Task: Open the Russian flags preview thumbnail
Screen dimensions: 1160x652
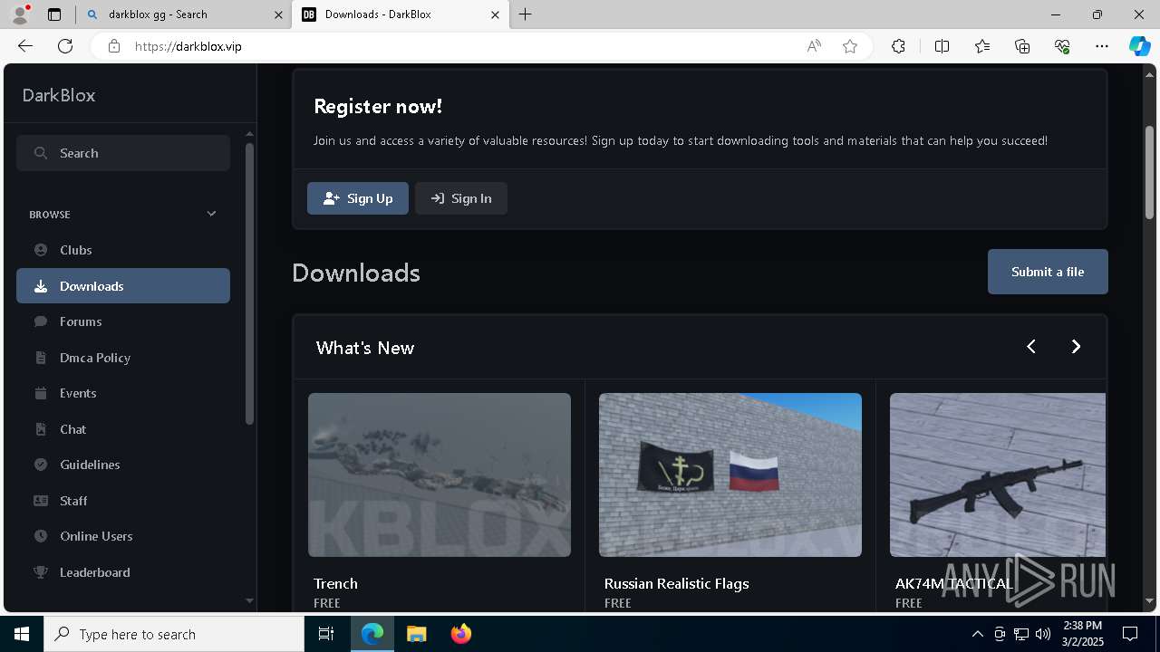Action: (730, 475)
